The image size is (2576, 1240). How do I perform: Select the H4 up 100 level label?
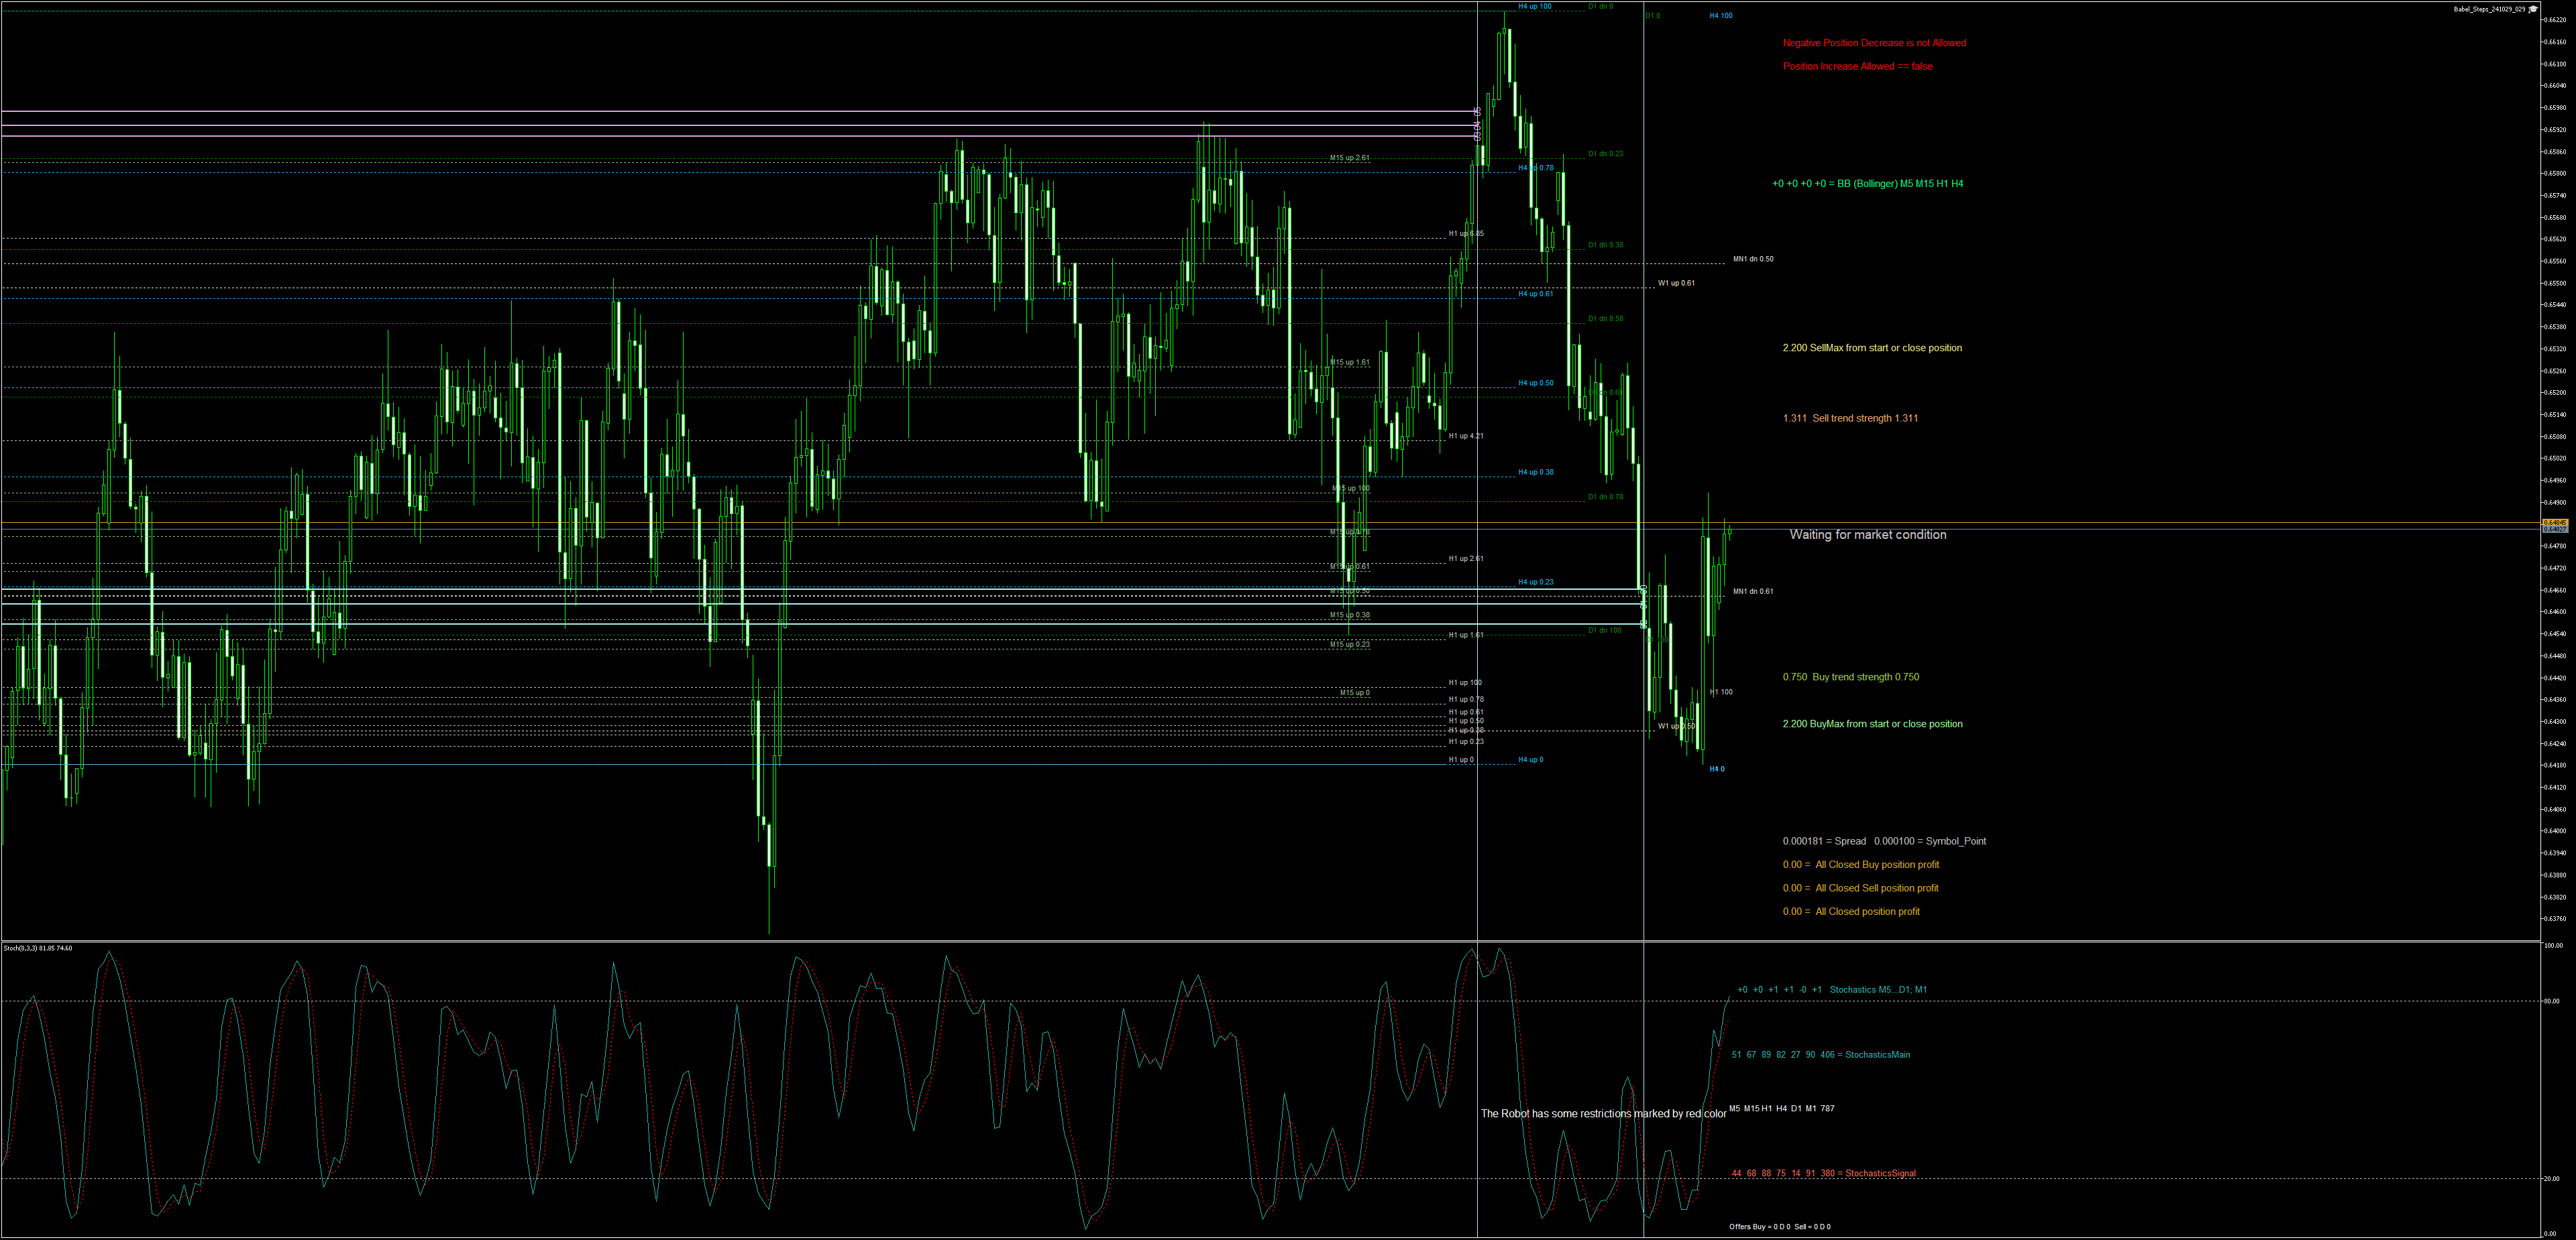[x=1535, y=6]
